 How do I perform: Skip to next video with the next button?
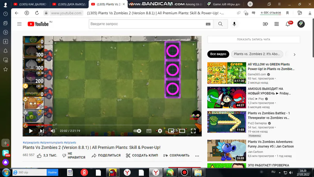42,131
